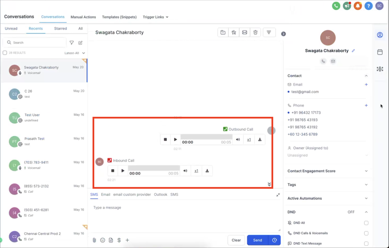Mark conversation as unread envelope icon
This screenshot has height=248, width=389.
pos(244,33)
